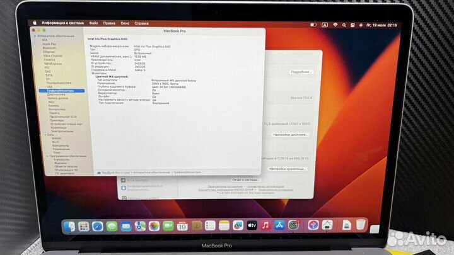Click the Настройки дисплеев… button
The height and width of the screenshot is (255, 454).
(290, 135)
